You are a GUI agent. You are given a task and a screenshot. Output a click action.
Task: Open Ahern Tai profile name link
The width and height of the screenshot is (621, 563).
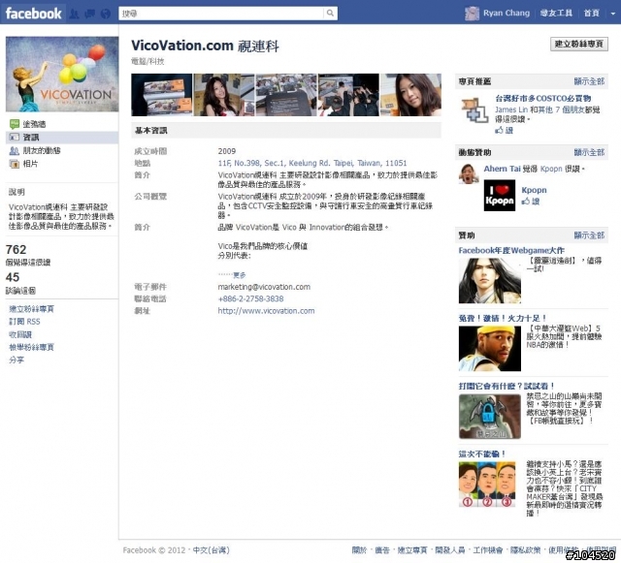click(503, 169)
